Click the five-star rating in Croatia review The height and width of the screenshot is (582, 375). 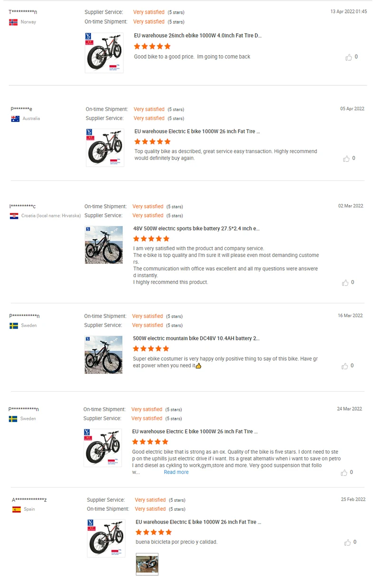coord(151,238)
